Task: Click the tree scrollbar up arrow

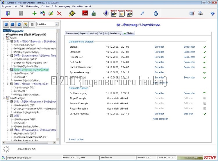Action: pos(58,30)
